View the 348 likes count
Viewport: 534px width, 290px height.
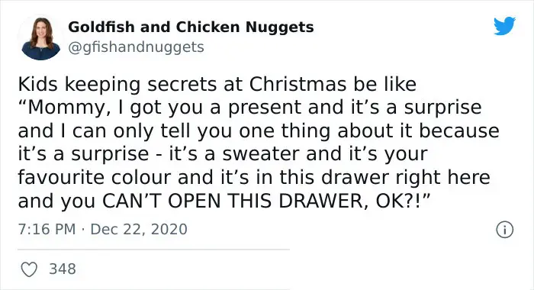63,269
